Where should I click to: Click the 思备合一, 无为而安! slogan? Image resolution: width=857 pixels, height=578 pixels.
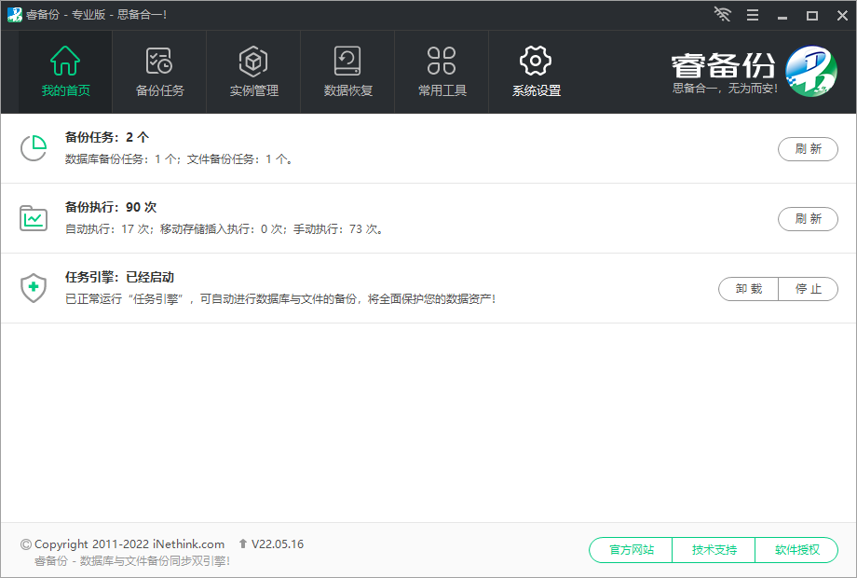(x=725, y=89)
